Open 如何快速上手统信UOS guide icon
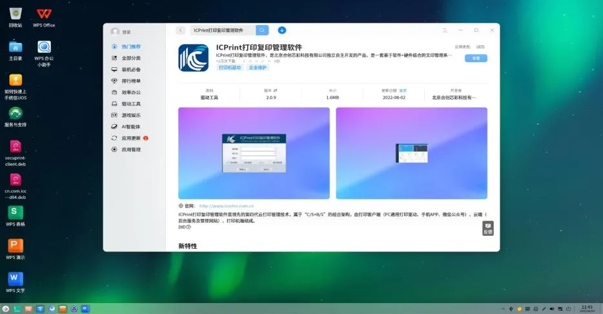The image size is (603, 314). pos(15,87)
